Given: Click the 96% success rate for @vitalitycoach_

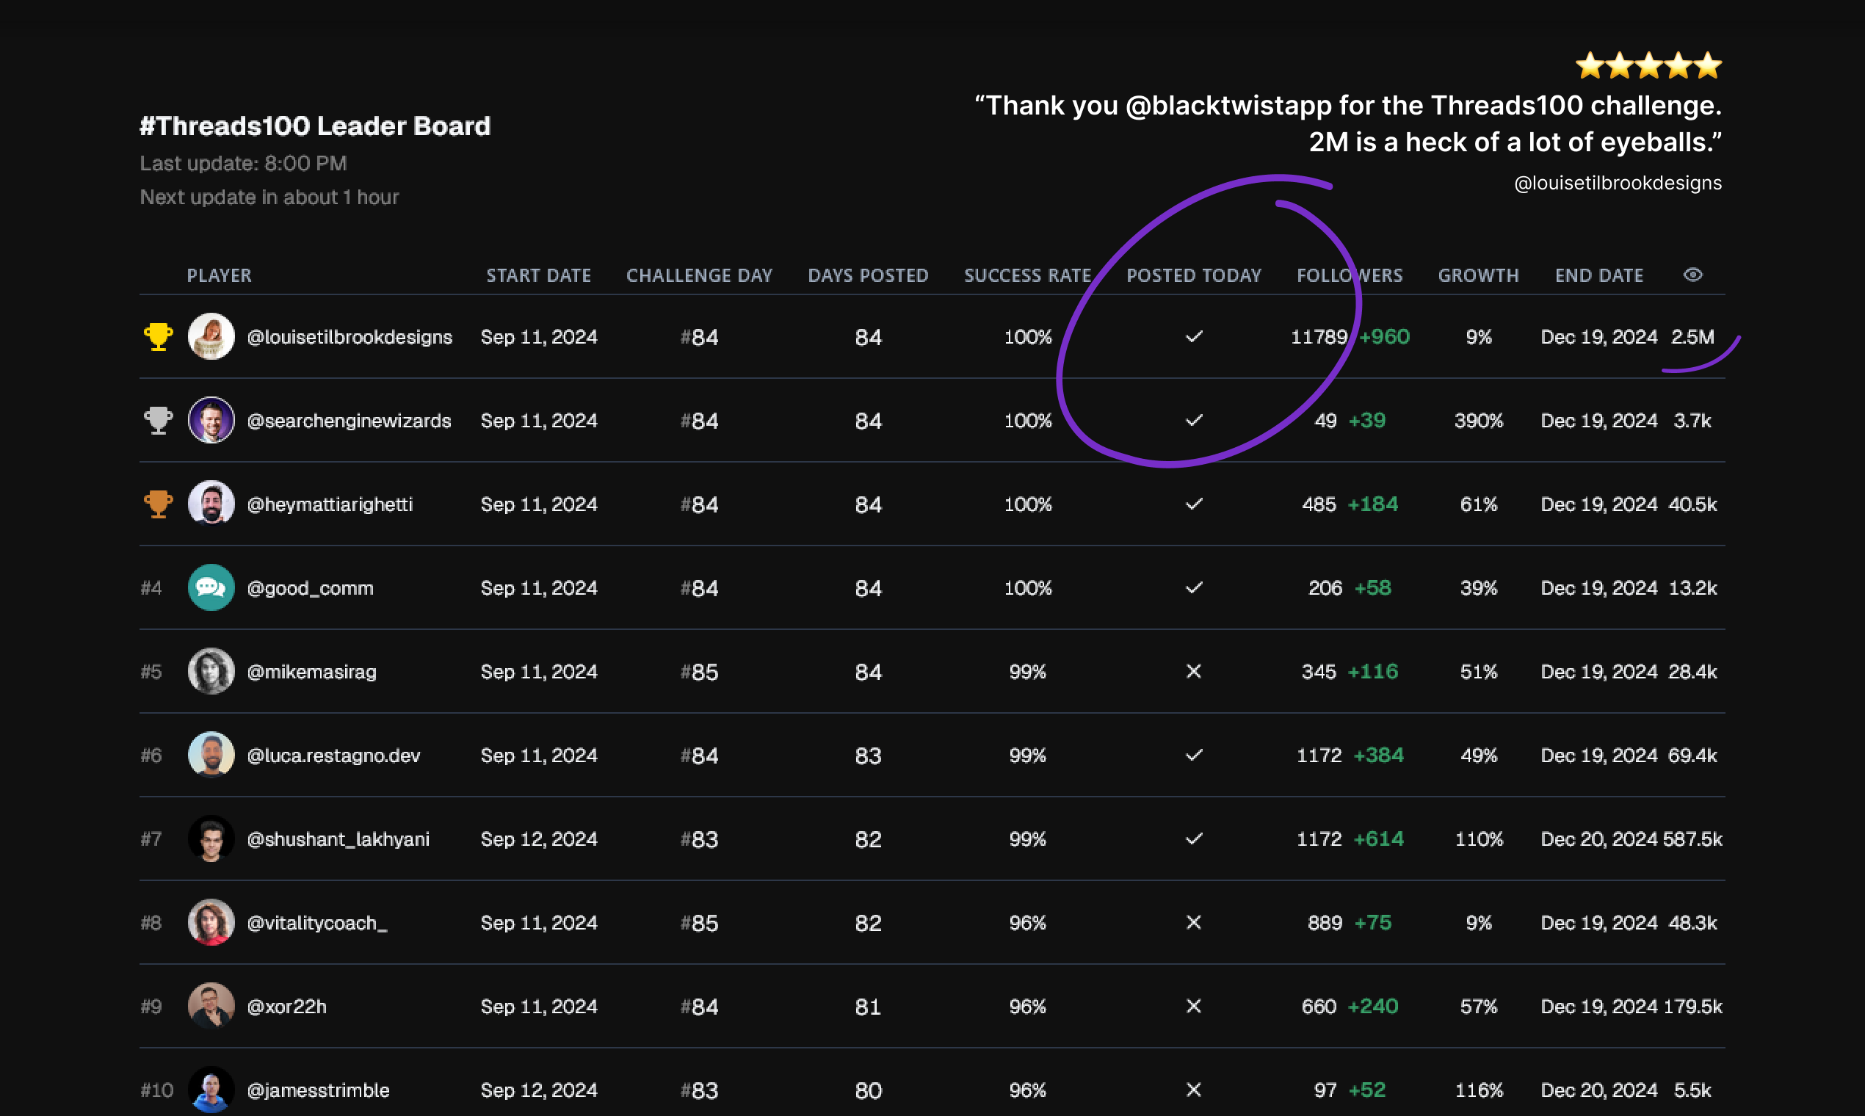Looking at the screenshot, I should pos(1027,923).
